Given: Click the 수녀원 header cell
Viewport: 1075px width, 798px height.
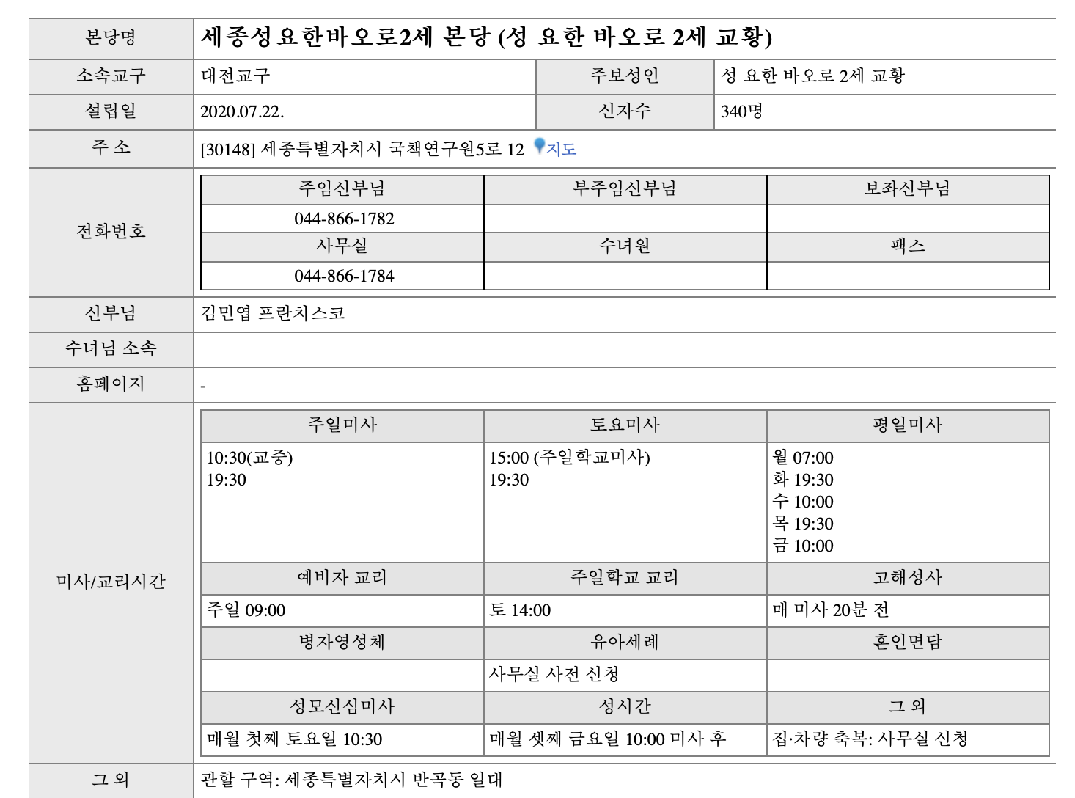Looking at the screenshot, I should click(x=625, y=246).
